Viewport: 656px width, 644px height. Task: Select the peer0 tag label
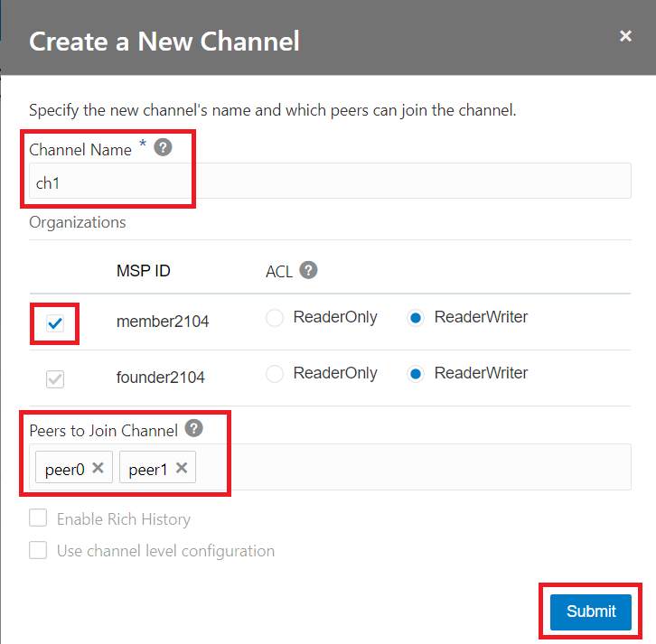[64, 469]
